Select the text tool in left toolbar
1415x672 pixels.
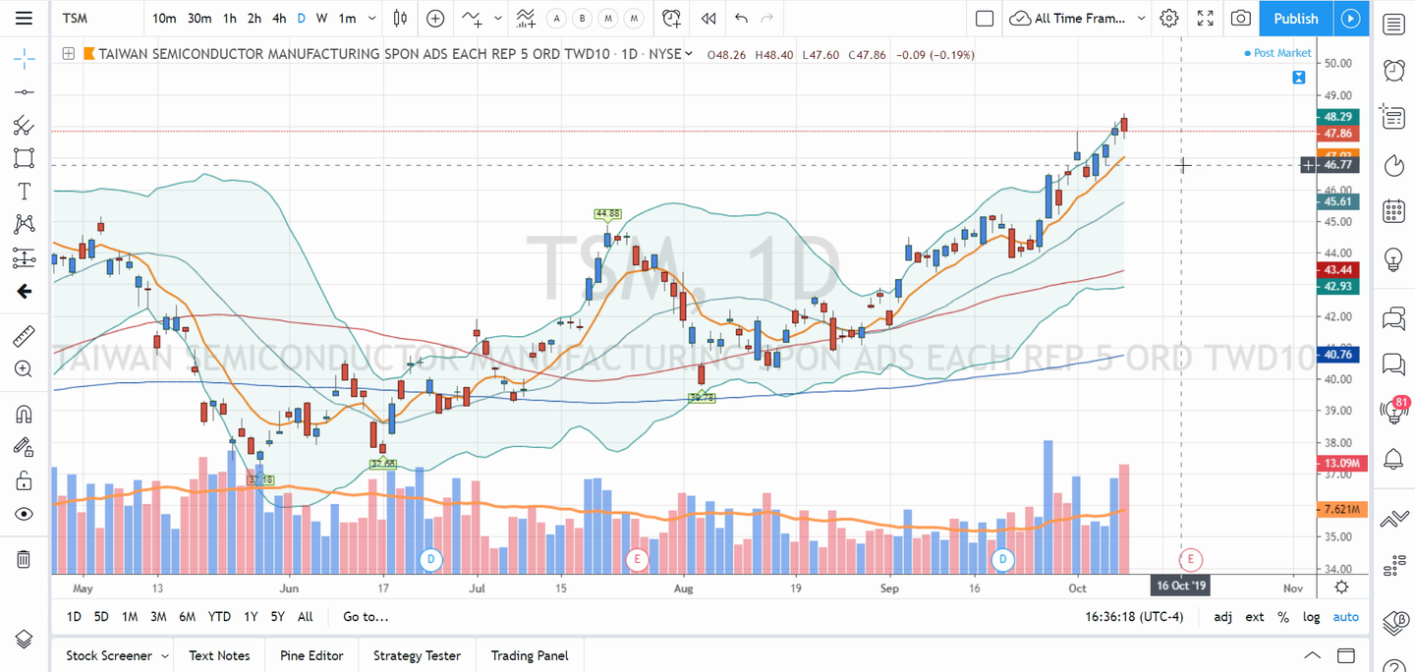pos(24,191)
